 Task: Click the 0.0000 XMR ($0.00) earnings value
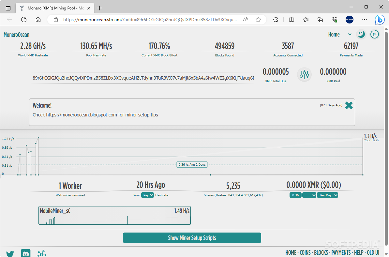(314, 185)
